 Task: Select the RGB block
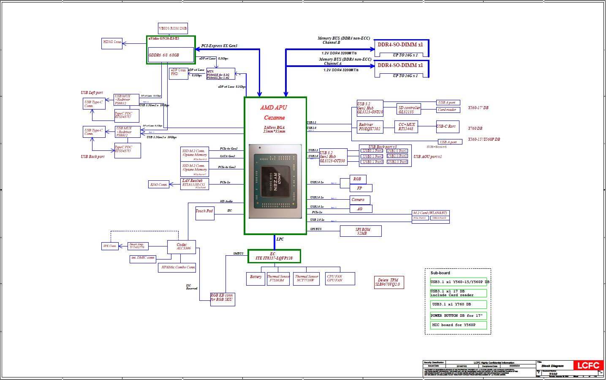point(358,179)
